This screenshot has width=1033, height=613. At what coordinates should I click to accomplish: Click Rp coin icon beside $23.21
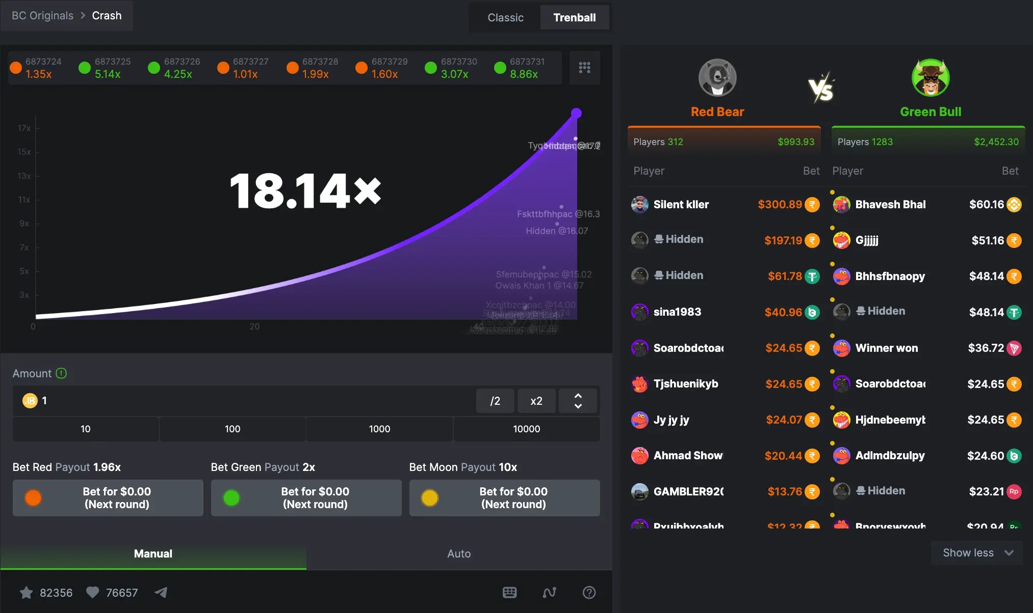coord(1014,492)
